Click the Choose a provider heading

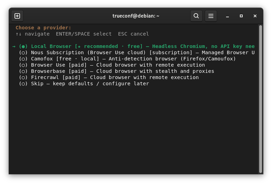(43, 28)
